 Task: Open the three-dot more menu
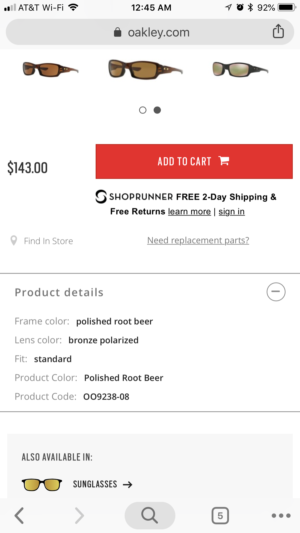(281, 516)
